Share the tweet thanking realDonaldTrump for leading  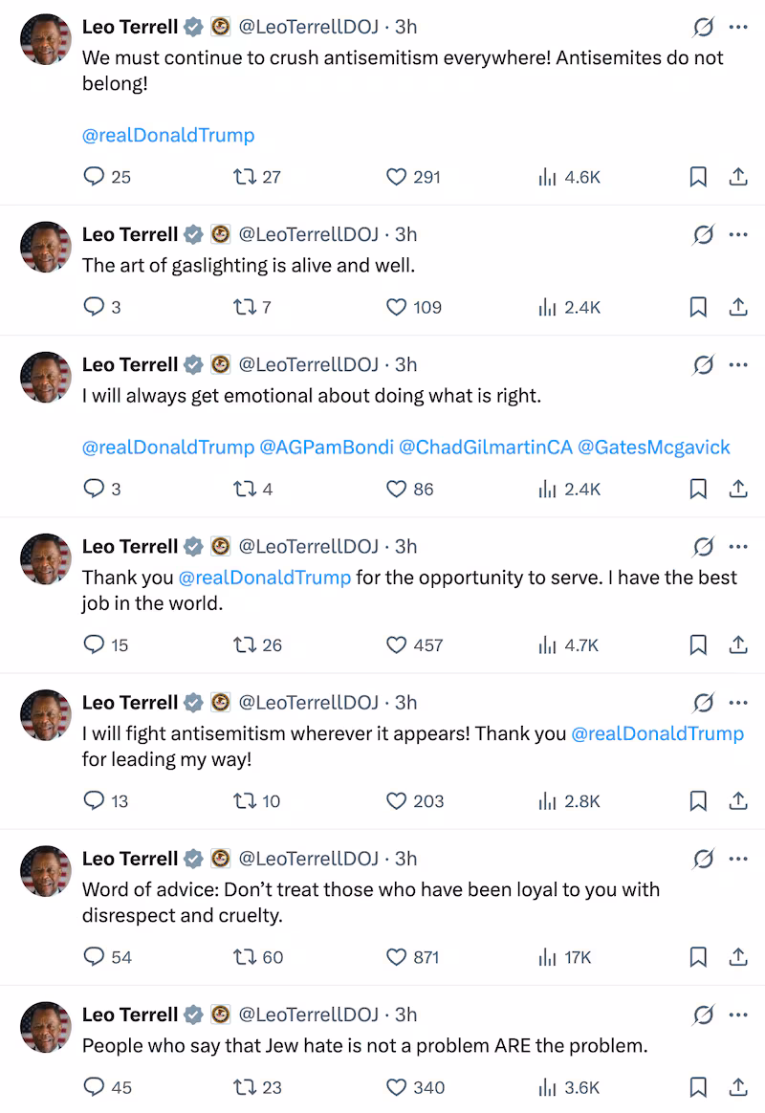(737, 801)
